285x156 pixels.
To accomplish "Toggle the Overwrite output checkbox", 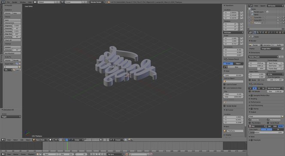I will [250, 120].
